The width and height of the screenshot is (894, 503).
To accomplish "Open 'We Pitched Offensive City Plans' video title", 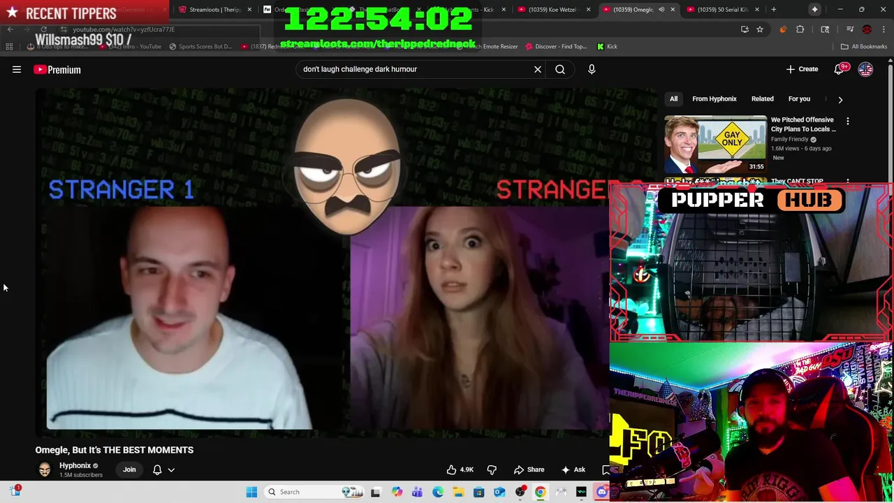I will coord(803,124).
